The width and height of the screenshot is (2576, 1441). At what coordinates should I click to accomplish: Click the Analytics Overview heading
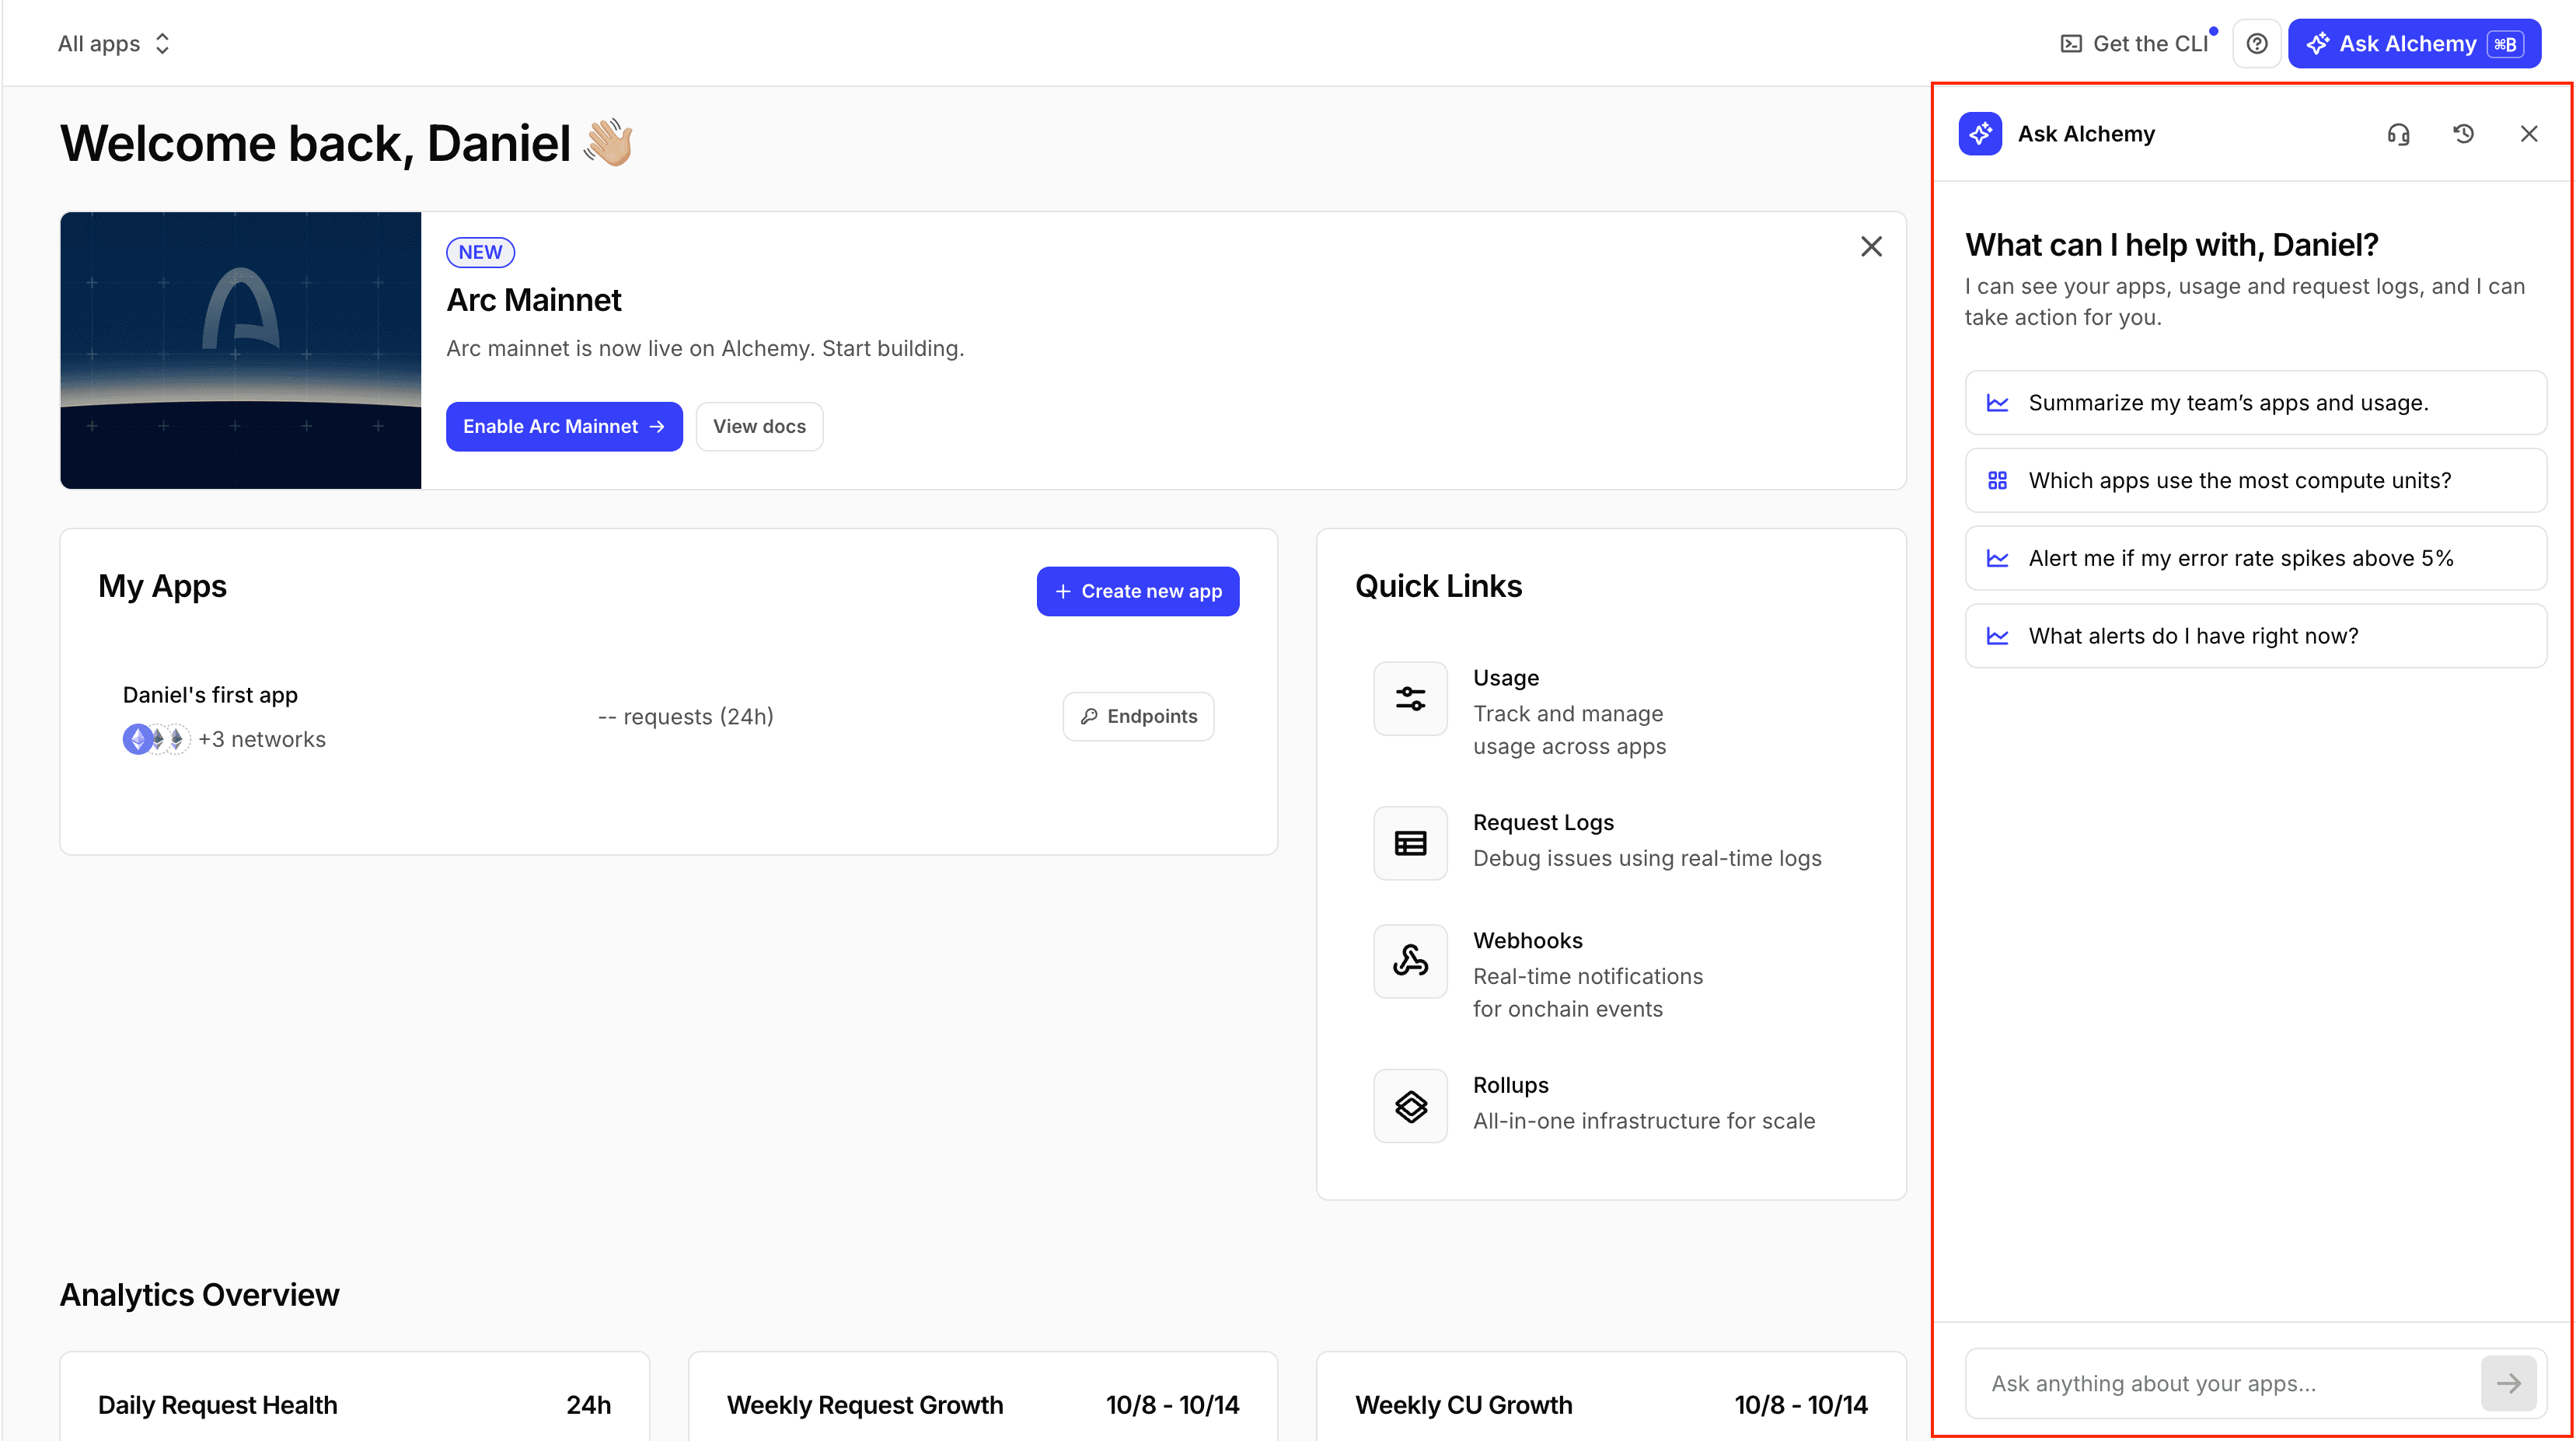[199, 1296]
